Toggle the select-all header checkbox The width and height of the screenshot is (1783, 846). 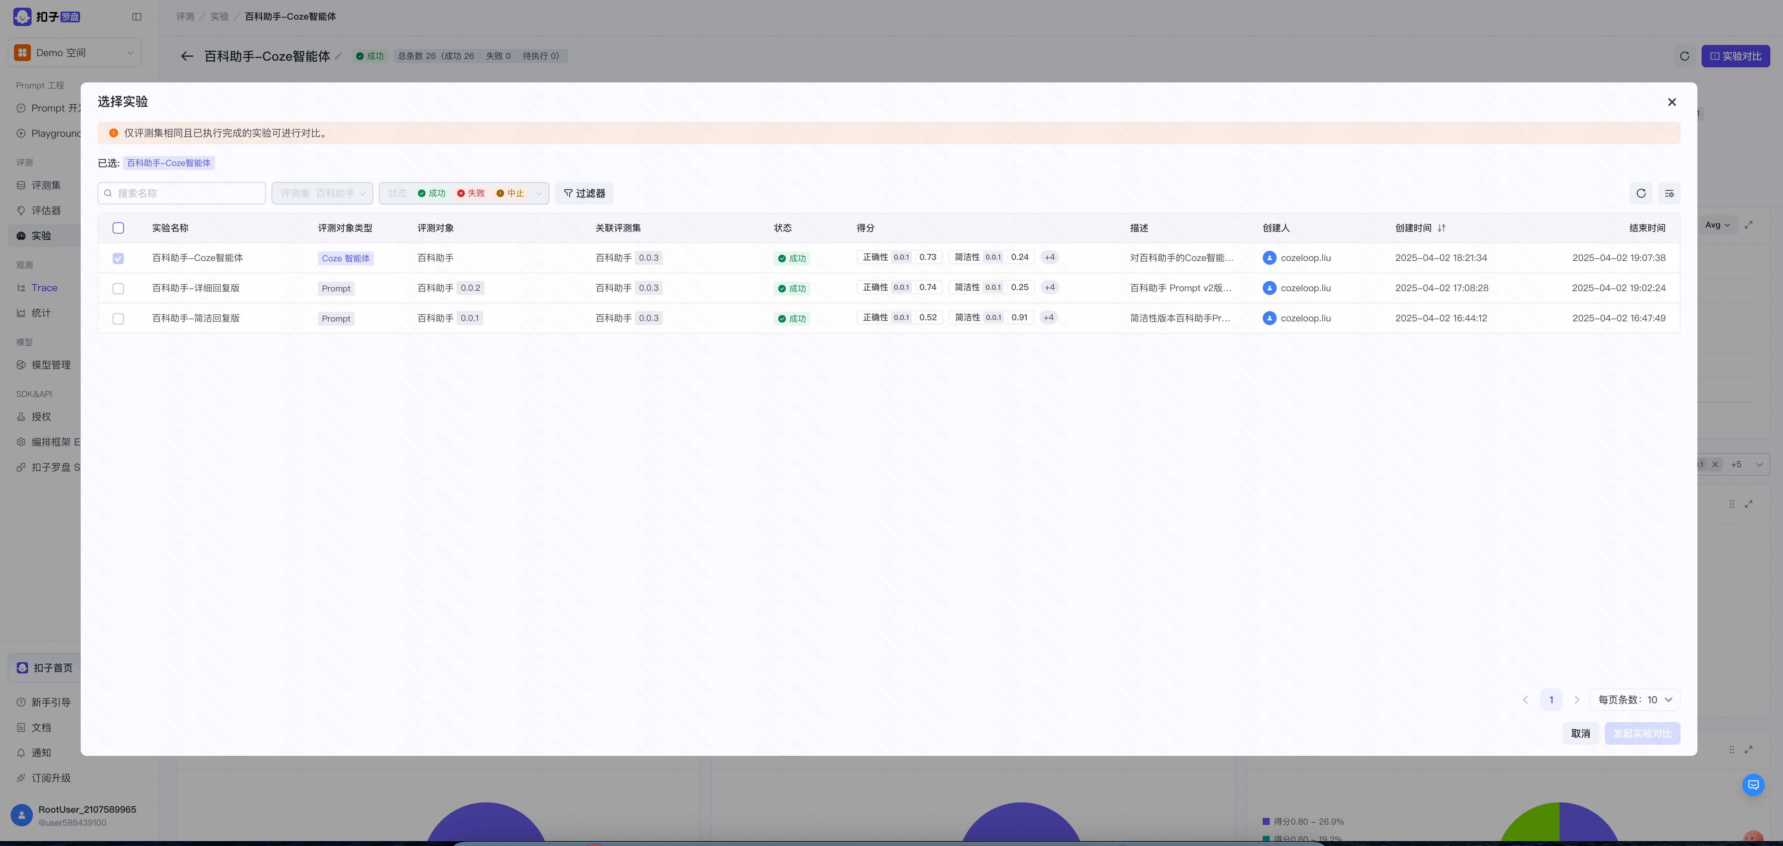click(118, 228)
